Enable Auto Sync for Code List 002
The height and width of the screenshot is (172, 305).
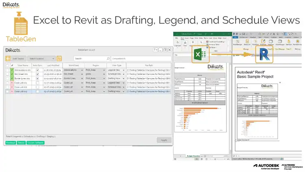pyautogui.click(x=37, y=87)
